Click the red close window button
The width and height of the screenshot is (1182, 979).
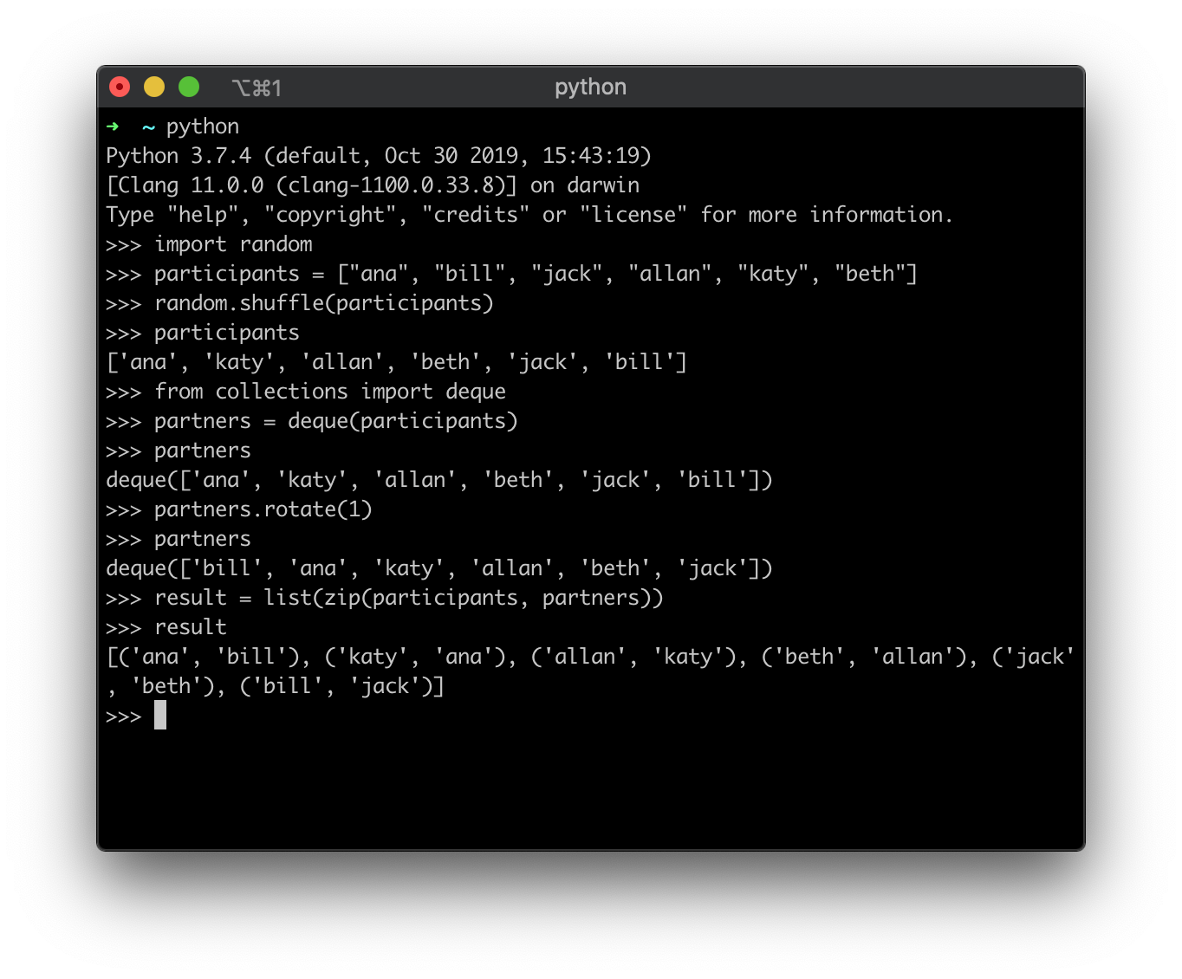point(120,87)
